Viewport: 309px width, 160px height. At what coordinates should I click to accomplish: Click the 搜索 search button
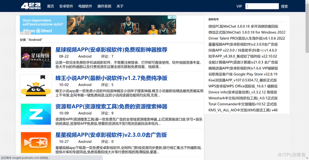click(x=284, y=7)
